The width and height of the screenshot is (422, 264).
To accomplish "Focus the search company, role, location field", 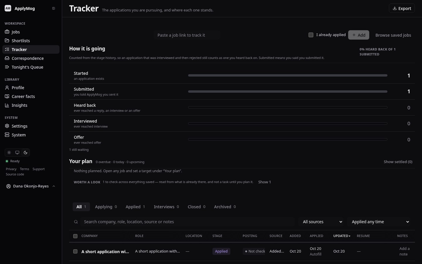I will coord(188,222).
